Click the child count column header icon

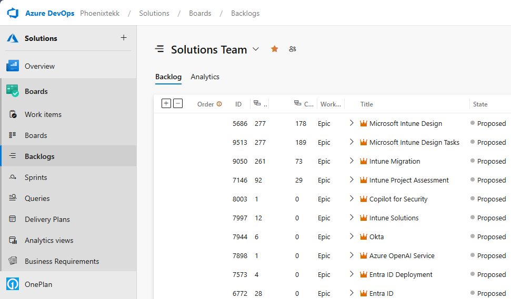coord(257,103)
